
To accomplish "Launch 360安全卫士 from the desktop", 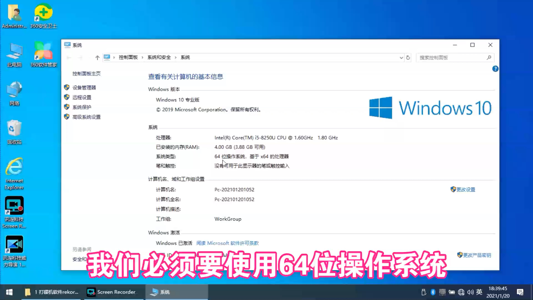I will point(43,12).
